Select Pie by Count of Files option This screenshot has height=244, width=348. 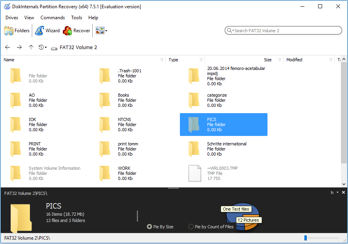191,227
